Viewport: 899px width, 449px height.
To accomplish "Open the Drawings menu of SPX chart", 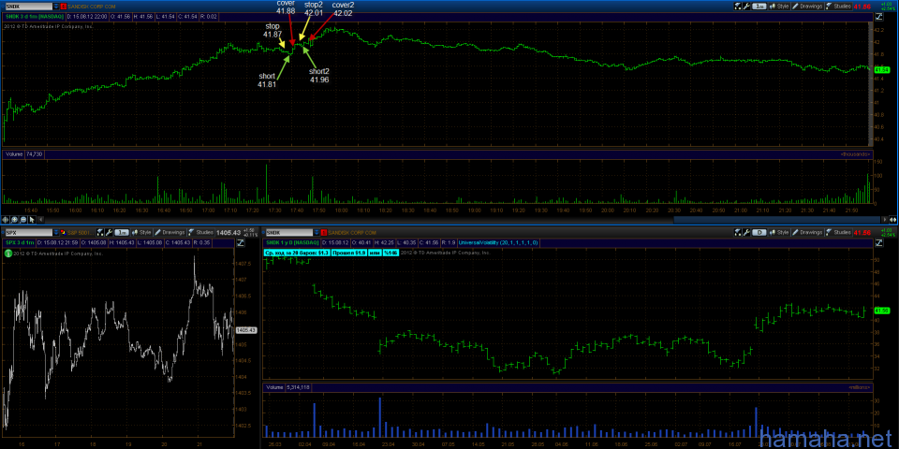I will pyautogui.click(x=170, y=233).
